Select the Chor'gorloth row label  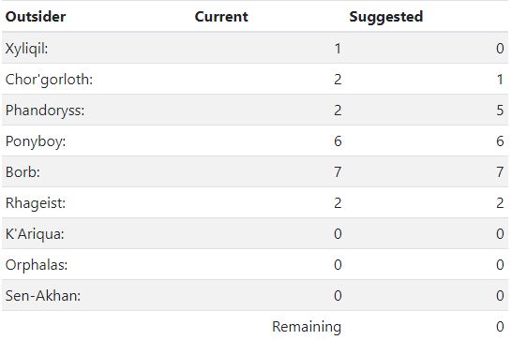click(49, 80)
